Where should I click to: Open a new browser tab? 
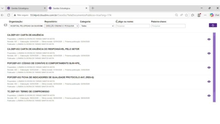[x=92, y=8]
